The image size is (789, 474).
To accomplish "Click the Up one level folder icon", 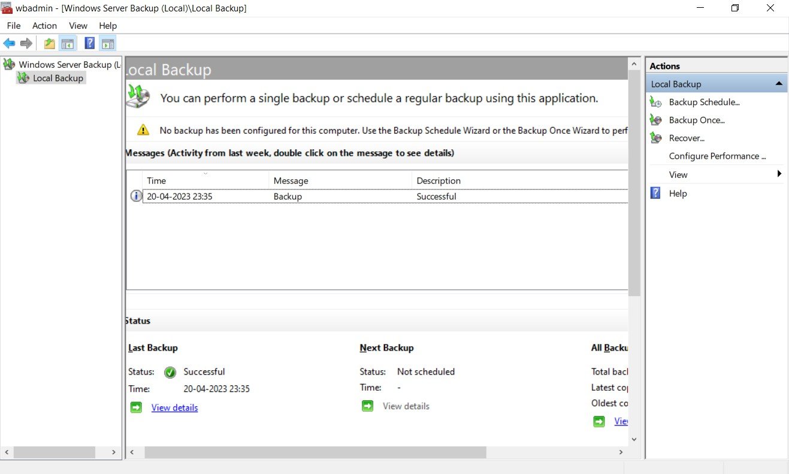I will click(50, 43).
